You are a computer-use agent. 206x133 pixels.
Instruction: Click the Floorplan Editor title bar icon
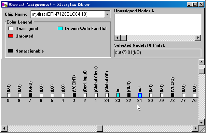click(5, 4)
